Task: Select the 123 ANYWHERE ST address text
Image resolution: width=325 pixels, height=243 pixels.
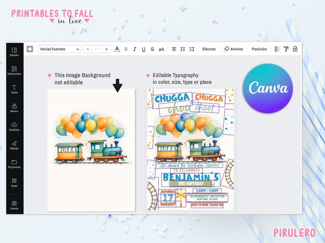Action: tap(207, 198)
